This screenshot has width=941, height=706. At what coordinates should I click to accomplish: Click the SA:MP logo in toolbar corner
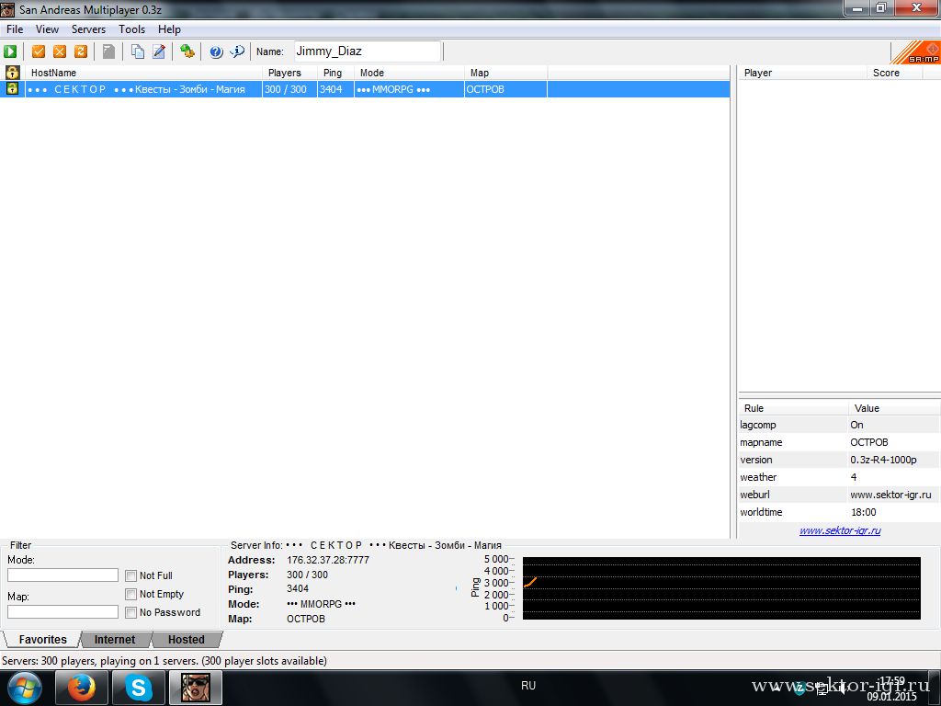[x=916, y=52]
